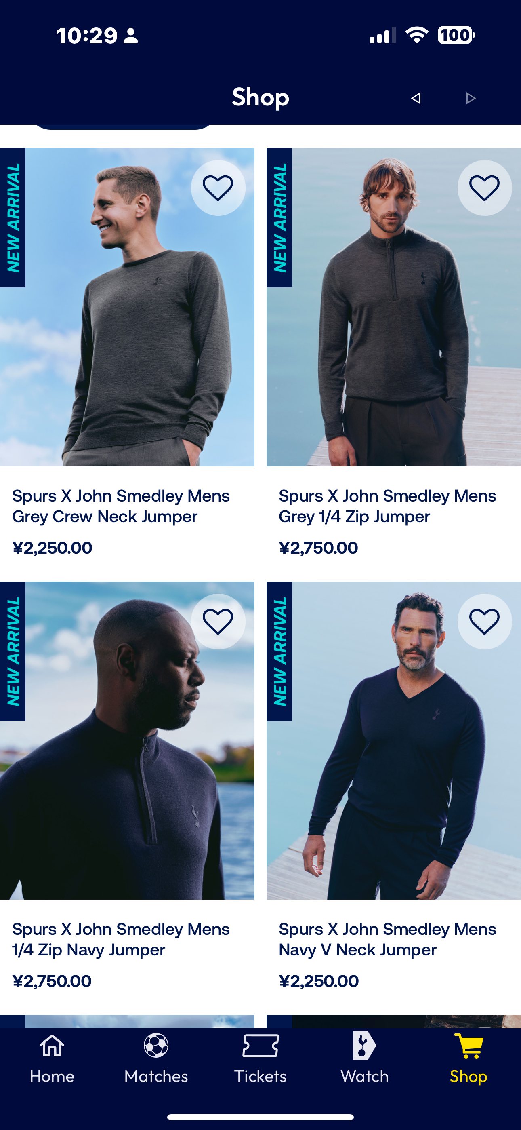Toggle wishlist heart on Grey 1/4 Zip Jumper
521x1130 pixels.
[485, 188]
